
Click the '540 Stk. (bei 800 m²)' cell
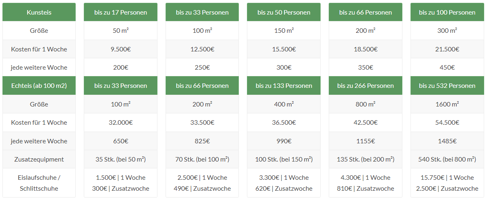point(447,159)
